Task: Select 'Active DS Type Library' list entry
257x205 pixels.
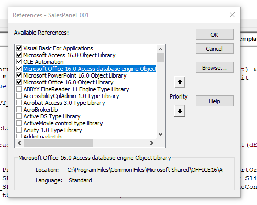Action: [52, 116]
